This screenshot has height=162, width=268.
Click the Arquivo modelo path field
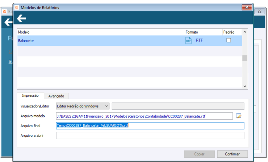[x=144, y=116]
